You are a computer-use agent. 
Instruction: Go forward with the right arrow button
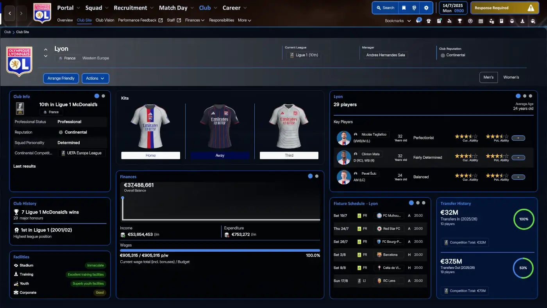click(21, 13)
